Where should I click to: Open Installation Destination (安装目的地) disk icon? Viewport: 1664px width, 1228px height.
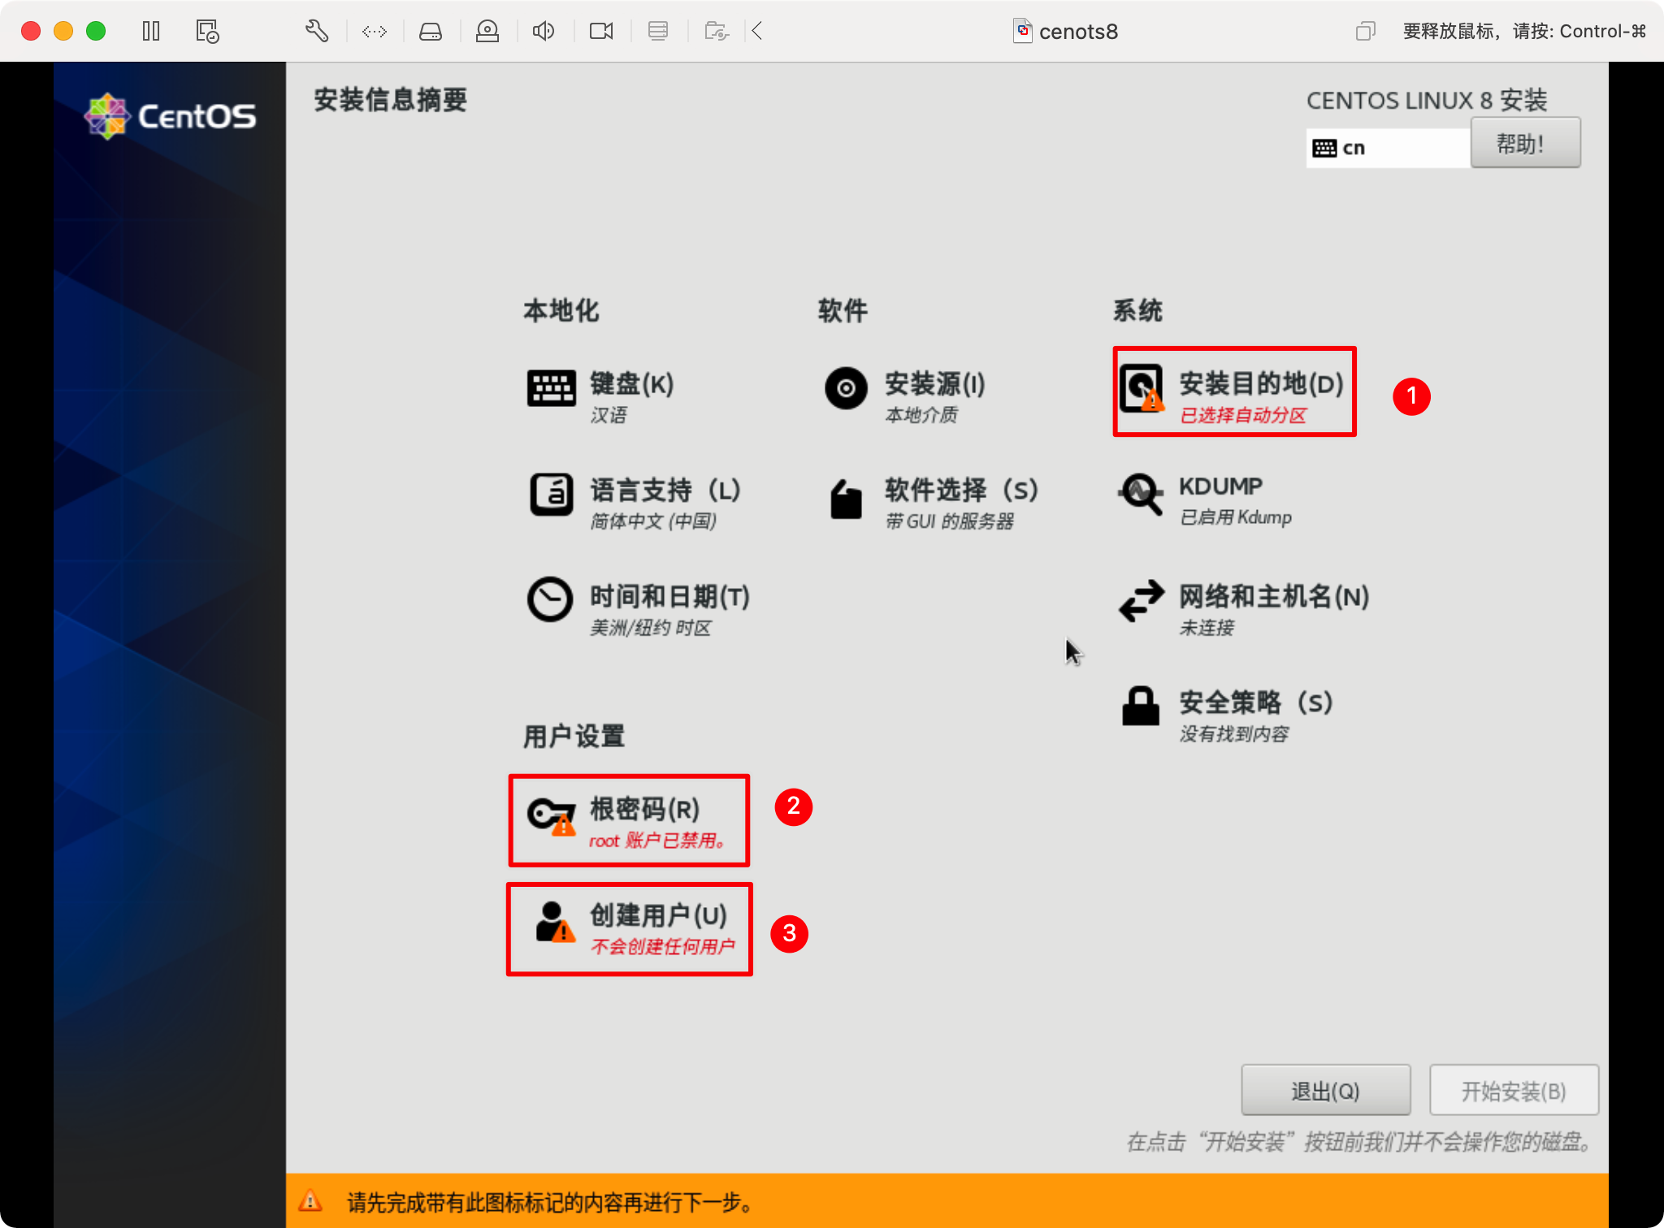pos(1141,388)
